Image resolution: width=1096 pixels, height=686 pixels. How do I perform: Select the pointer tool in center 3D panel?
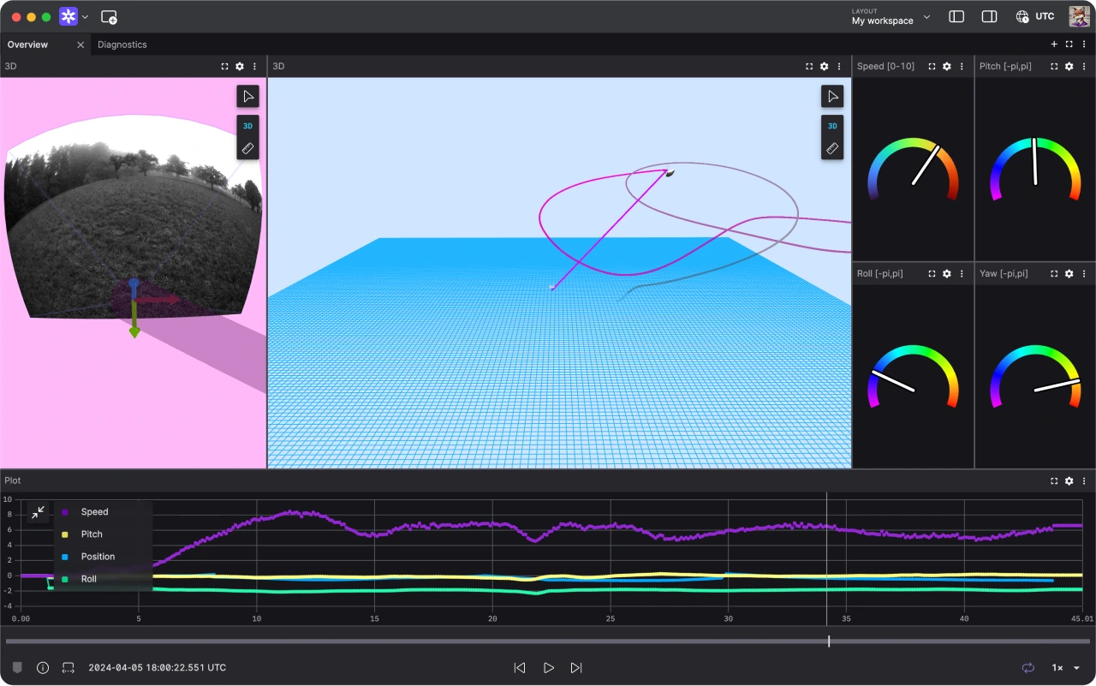(832, 96)
